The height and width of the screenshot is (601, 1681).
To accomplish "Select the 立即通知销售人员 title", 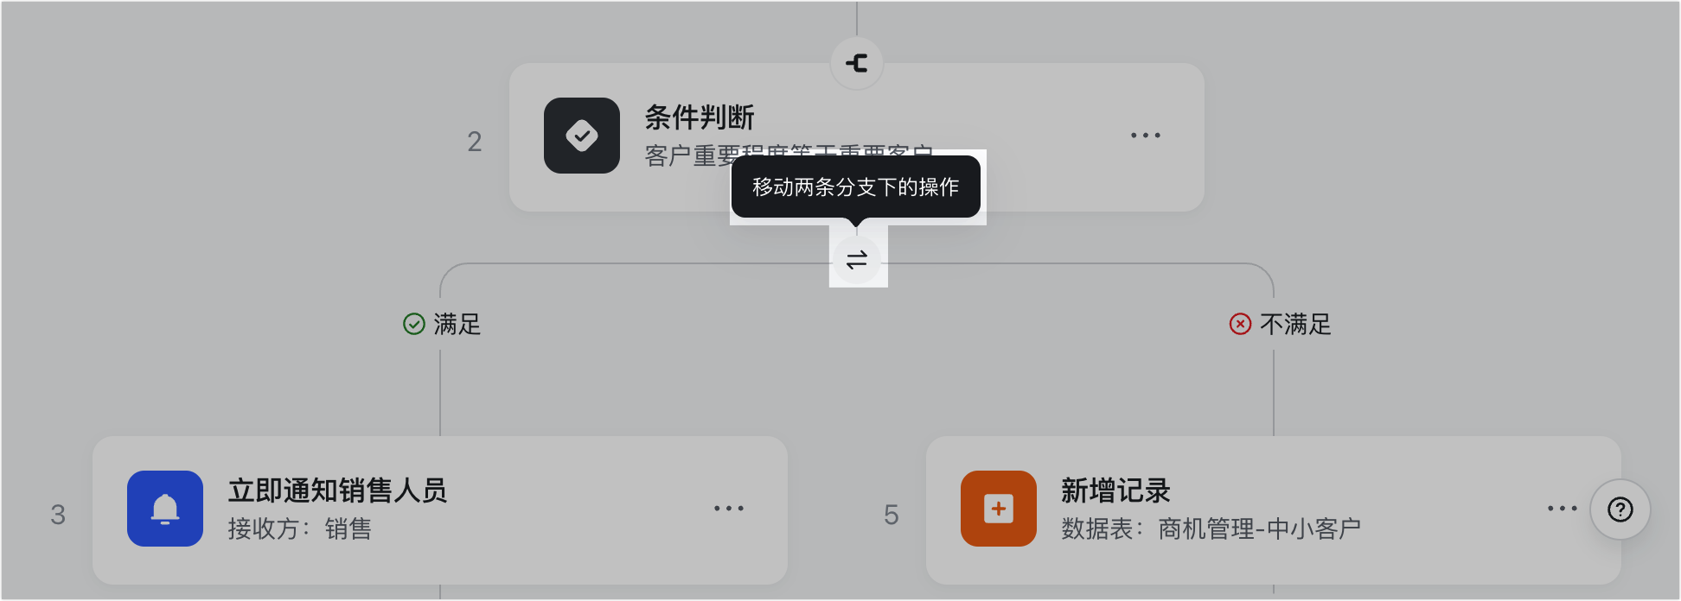I will click(x=338, y=490).
